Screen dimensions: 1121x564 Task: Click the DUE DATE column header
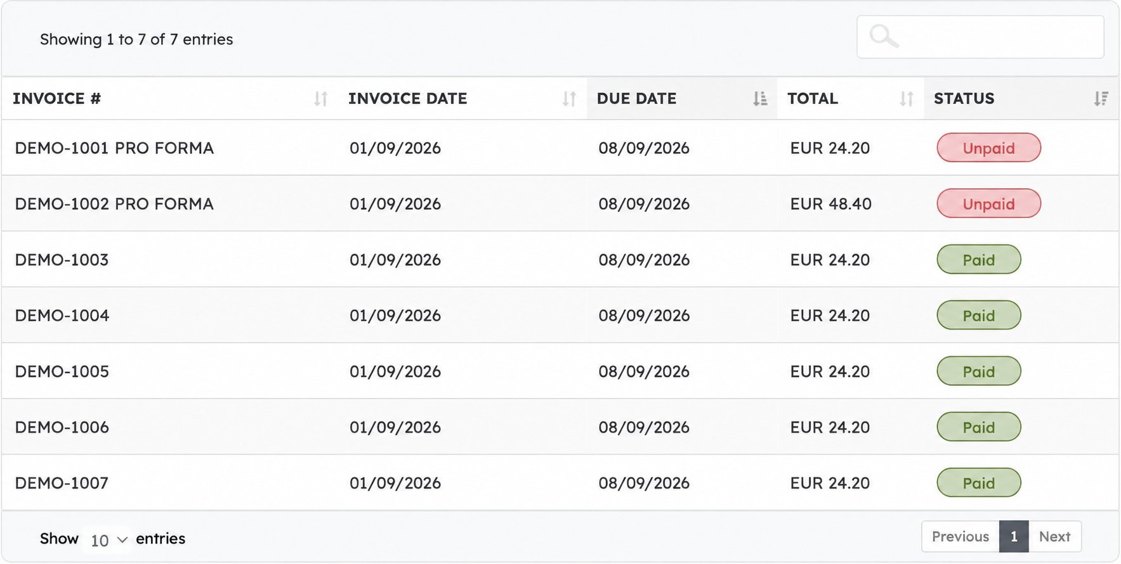coord(682,99)
